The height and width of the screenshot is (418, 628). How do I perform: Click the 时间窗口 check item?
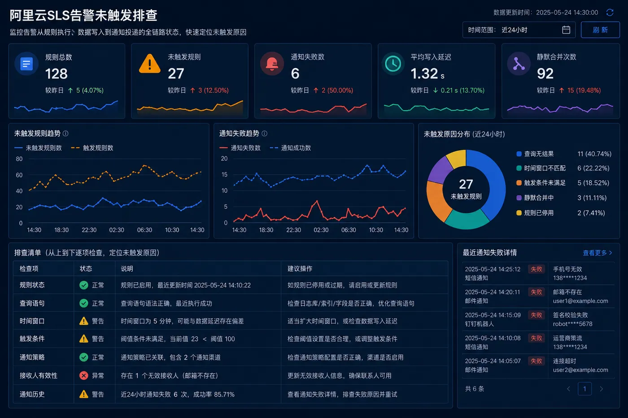[x=32, y=321]
